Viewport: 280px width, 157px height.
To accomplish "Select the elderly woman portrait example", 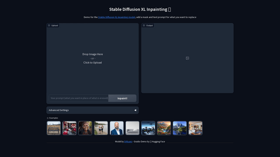I will (x=85, y=128).
